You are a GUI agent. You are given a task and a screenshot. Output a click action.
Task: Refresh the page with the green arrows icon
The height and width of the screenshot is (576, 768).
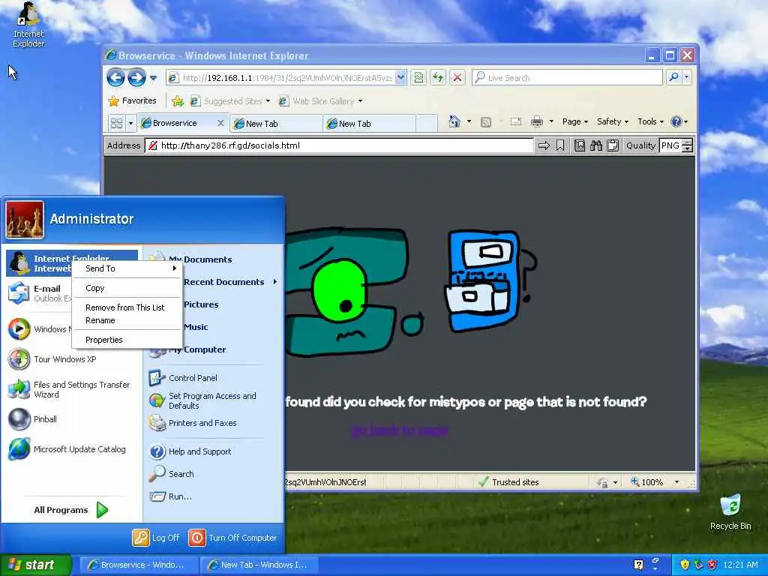(438, 77)
